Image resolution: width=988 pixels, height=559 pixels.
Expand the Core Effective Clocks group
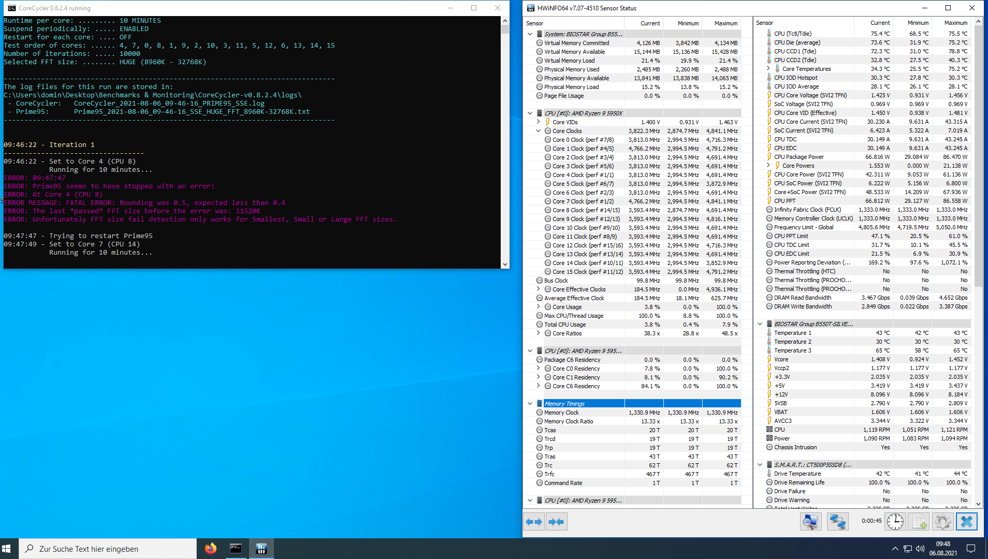click(x=538, y=289)
